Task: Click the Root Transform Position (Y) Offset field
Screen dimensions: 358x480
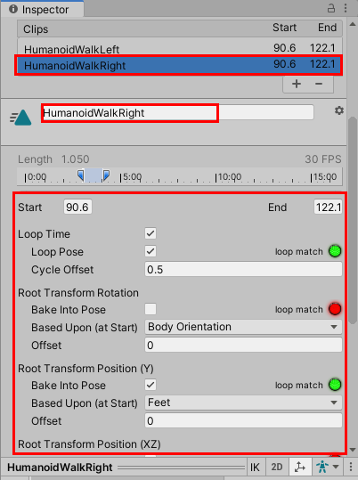Action: (243, 420)
